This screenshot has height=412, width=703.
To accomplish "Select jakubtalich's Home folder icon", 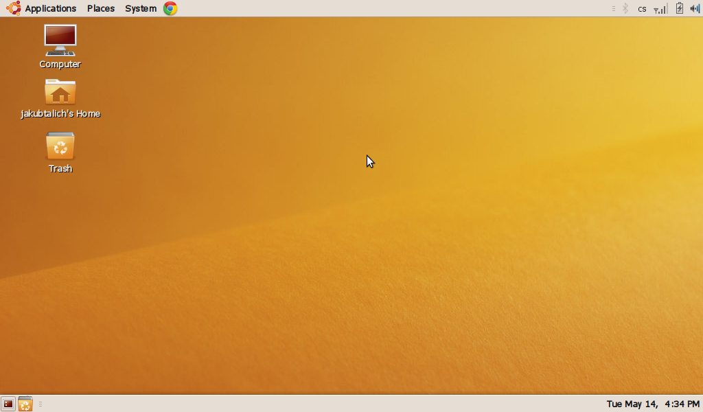I will [60, 92].
